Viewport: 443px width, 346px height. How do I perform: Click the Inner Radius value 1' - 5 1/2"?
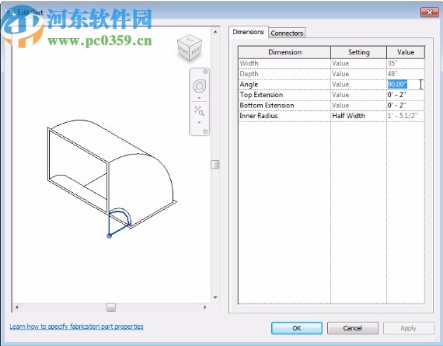tap(406, 116)
